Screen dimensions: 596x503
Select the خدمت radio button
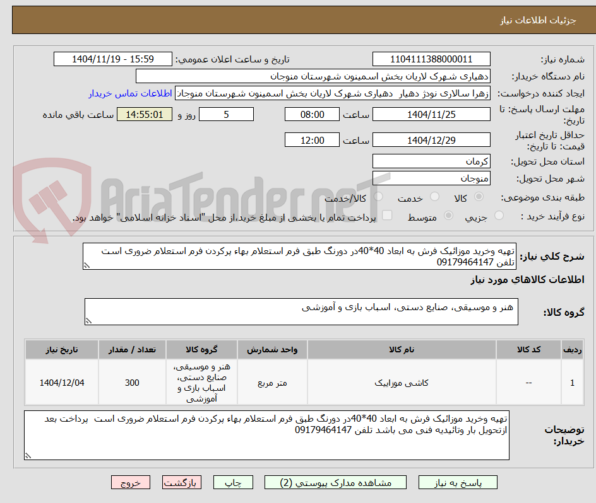(x=434, y=196)
